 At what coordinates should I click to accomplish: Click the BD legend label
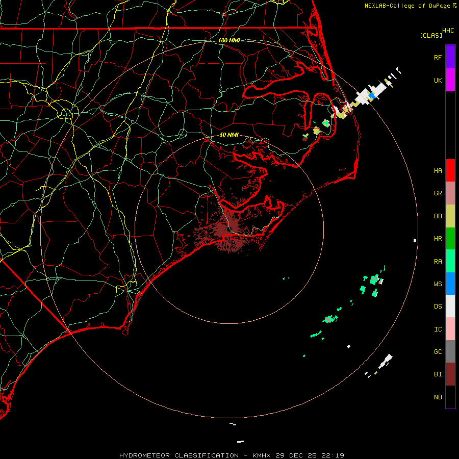[x=438, y=216]
